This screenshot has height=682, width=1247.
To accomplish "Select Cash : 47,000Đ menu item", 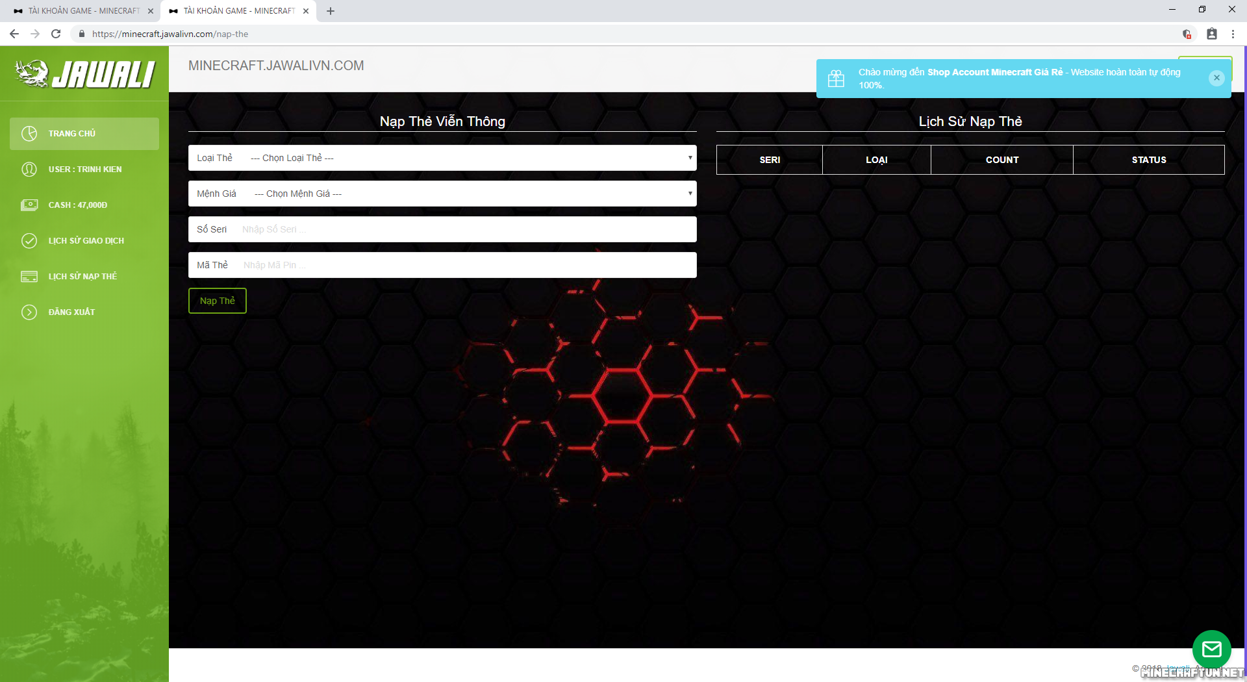I will [x=84, y=205].
